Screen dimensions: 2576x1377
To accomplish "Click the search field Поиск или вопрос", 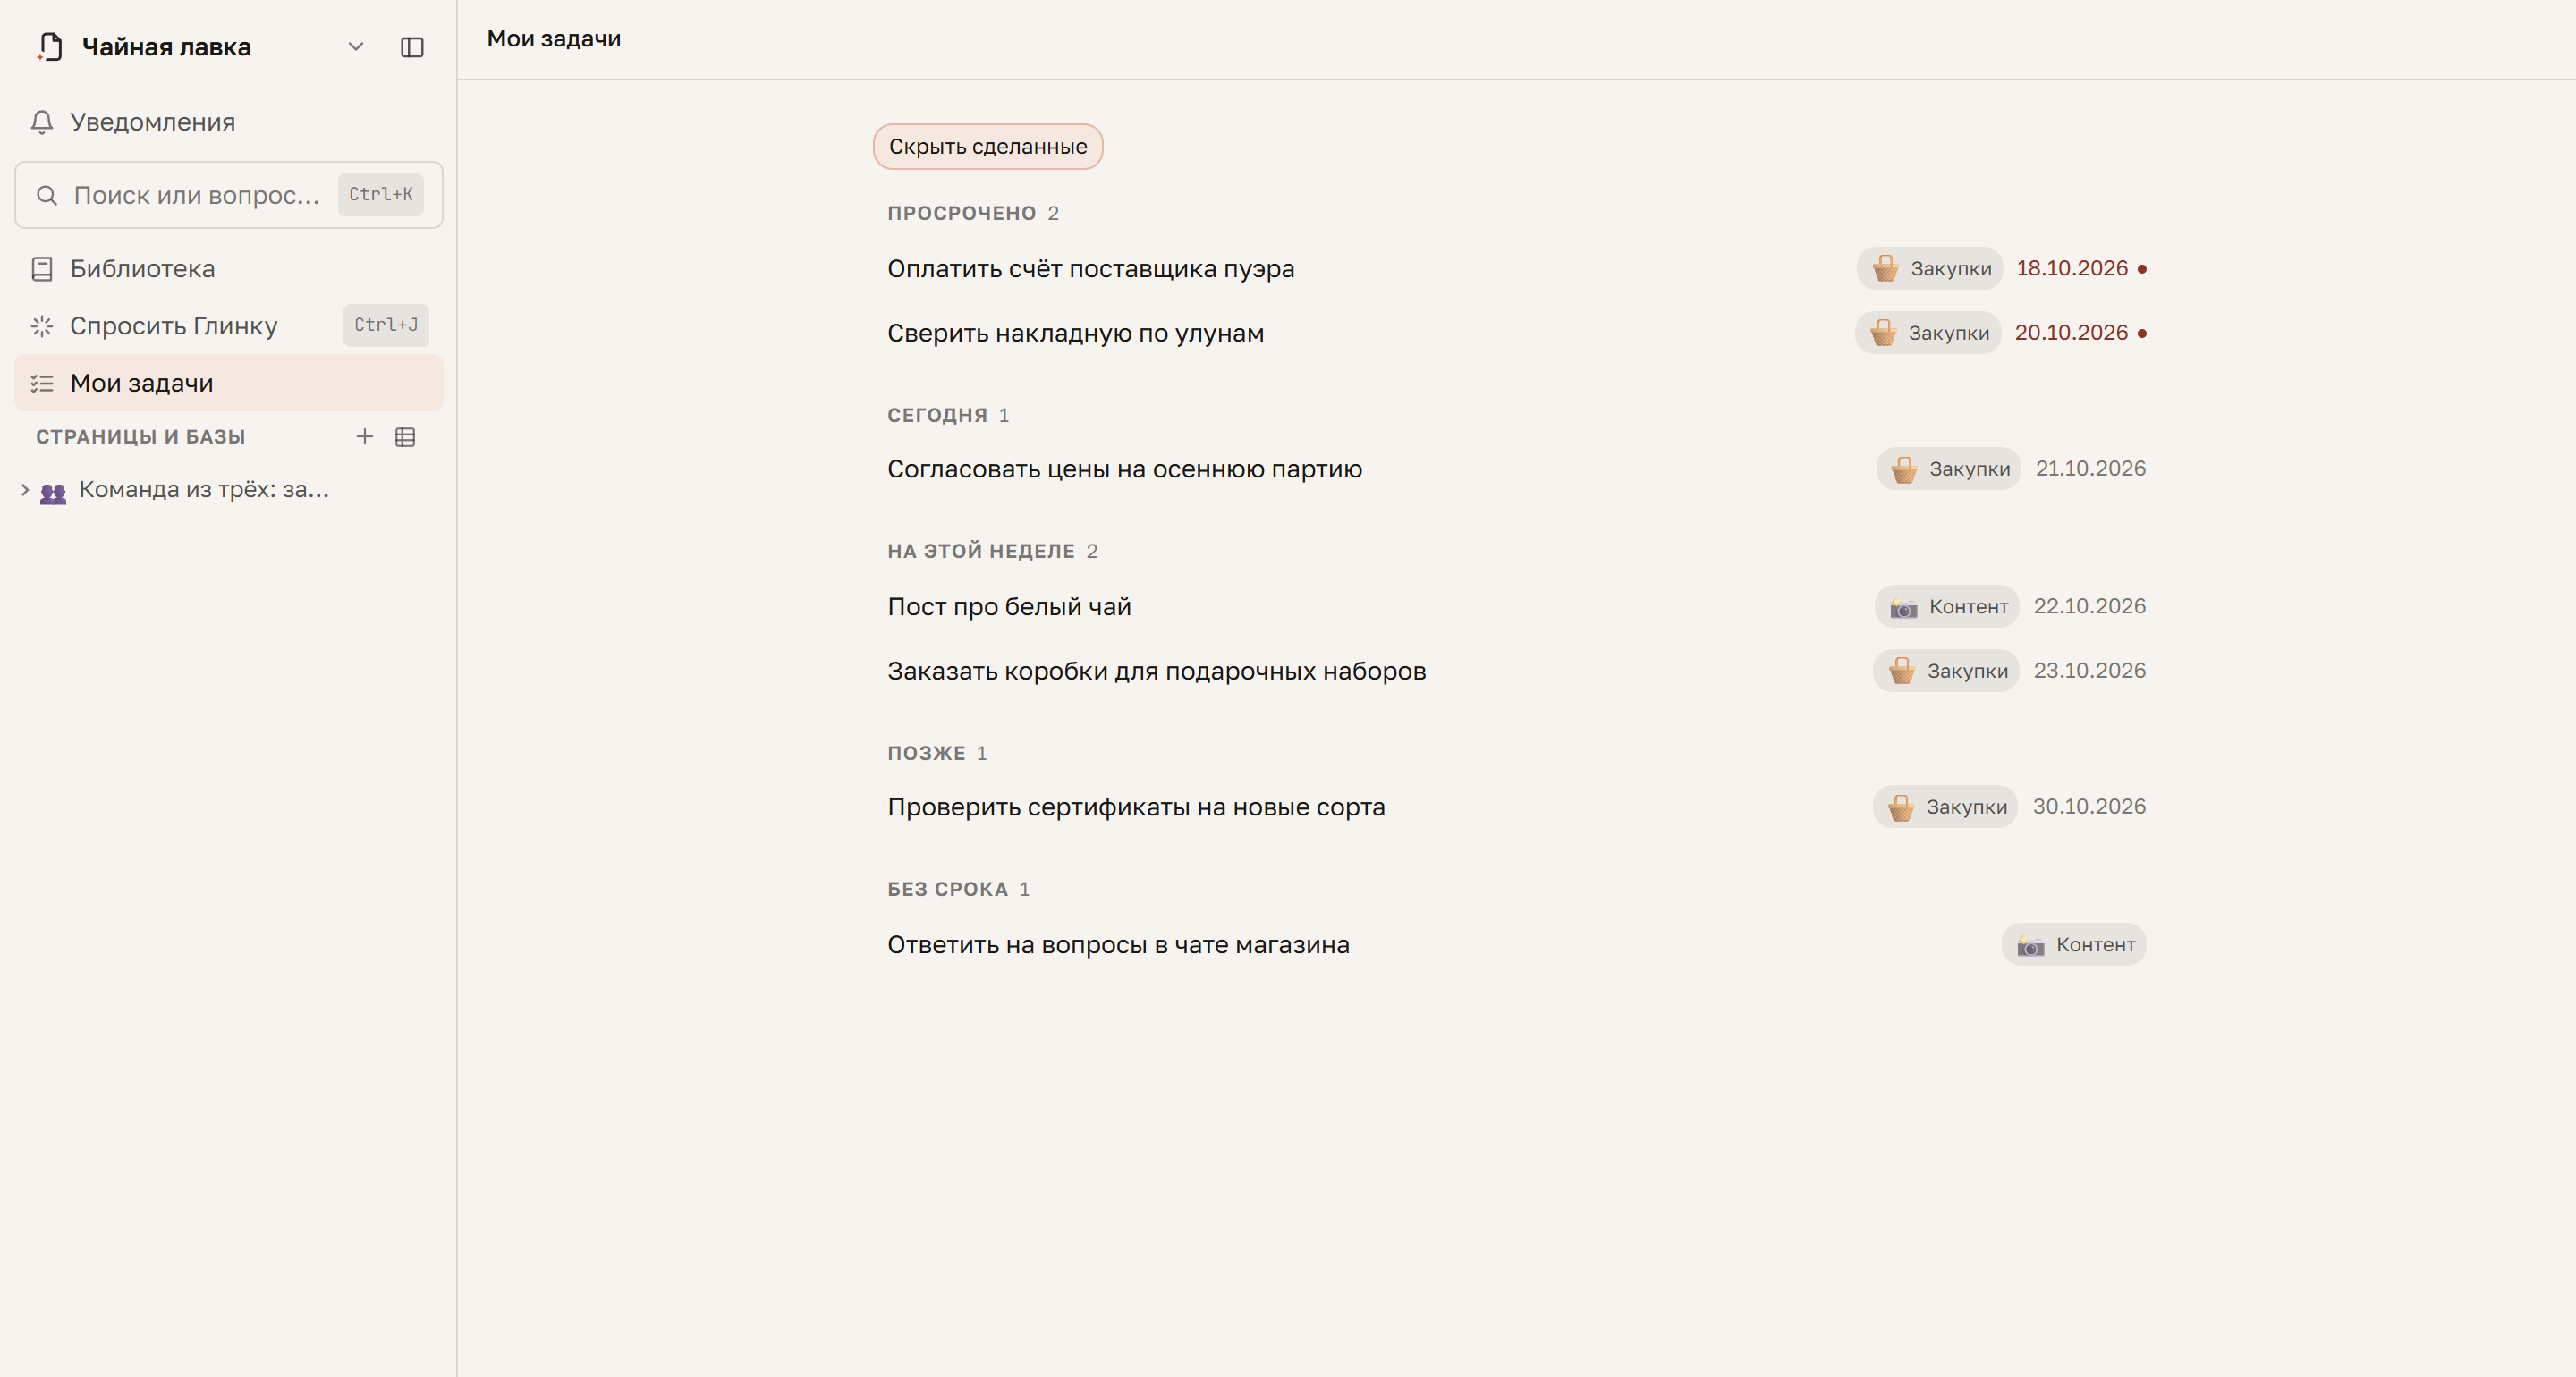I will point(229,195).
